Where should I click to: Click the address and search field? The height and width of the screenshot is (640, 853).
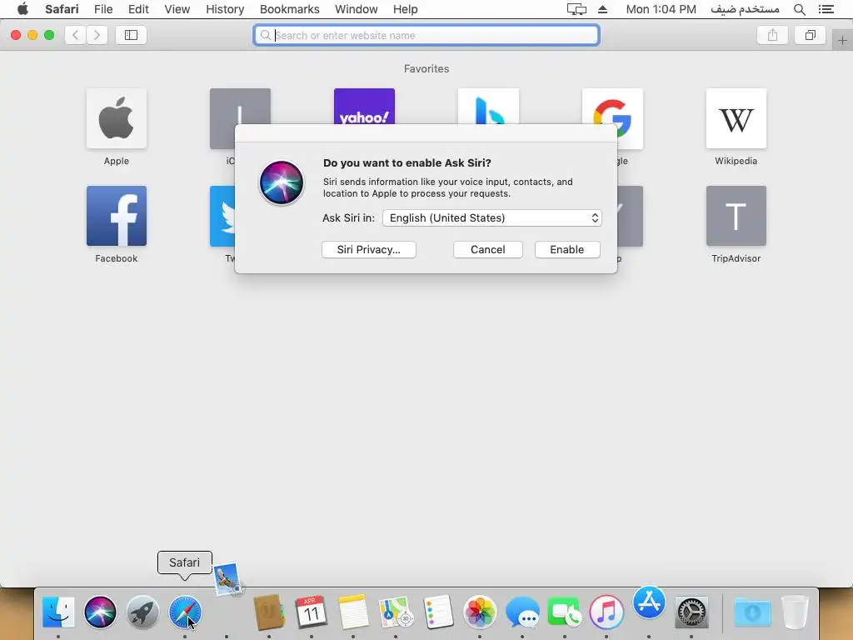pyautogui.click(x=426, y=35)
